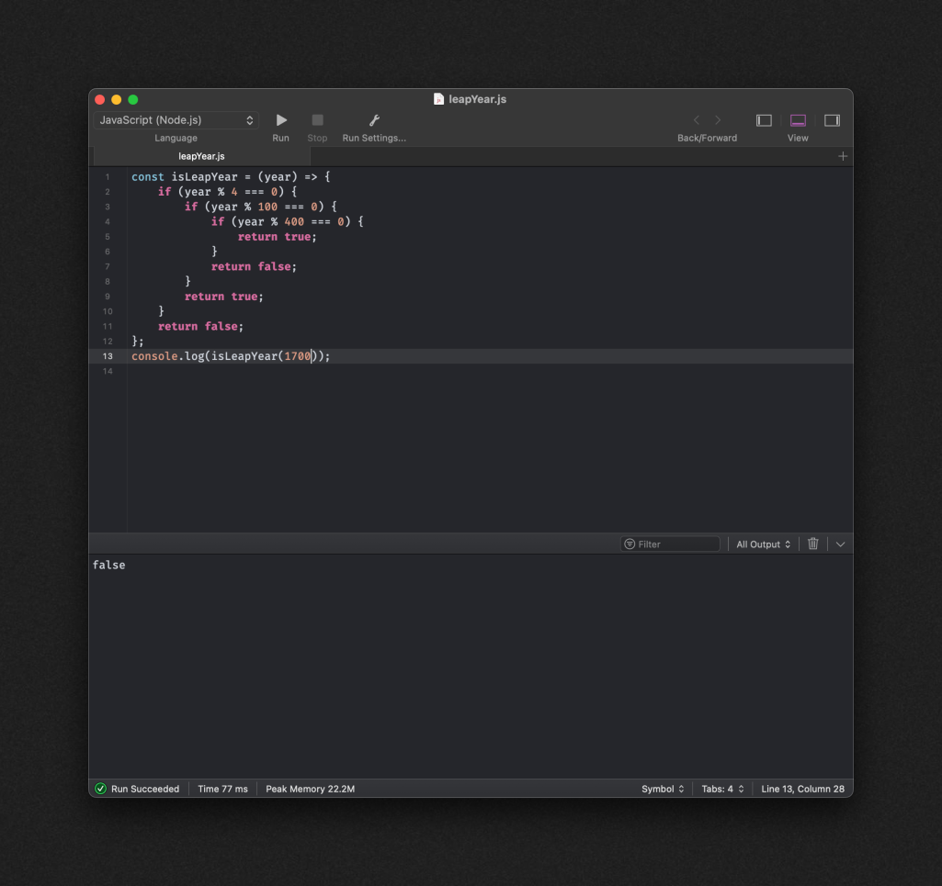Click the Forward navigation arrow

(718, 119)
